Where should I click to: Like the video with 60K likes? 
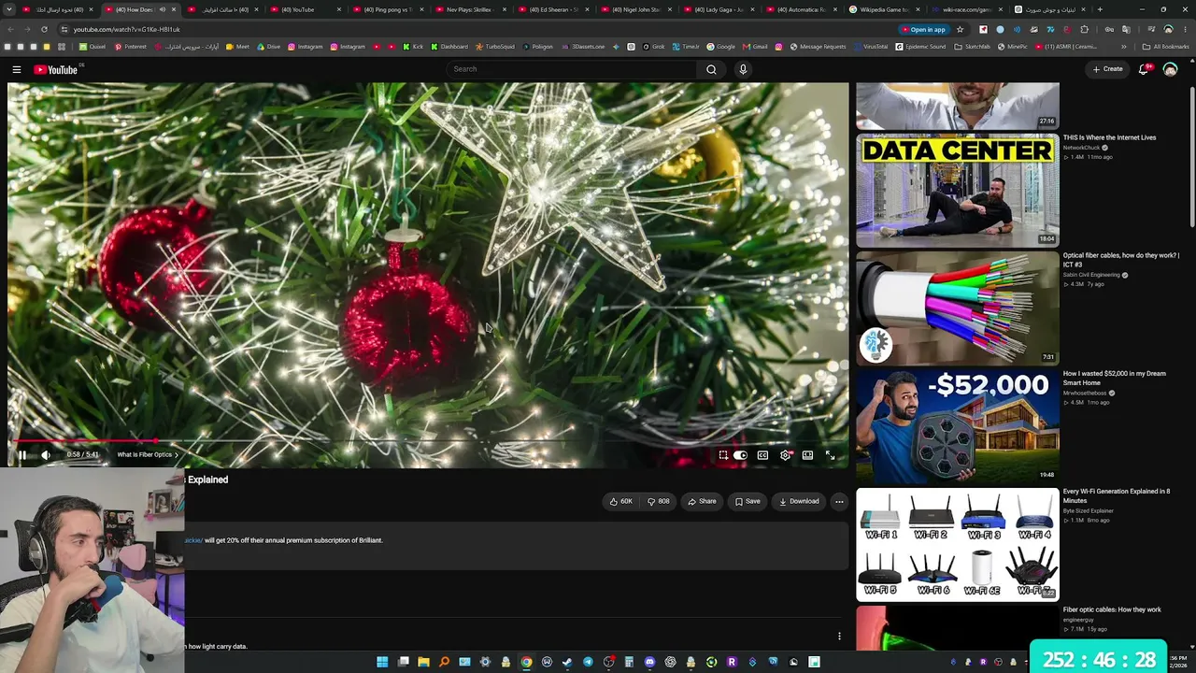(621, 501)
